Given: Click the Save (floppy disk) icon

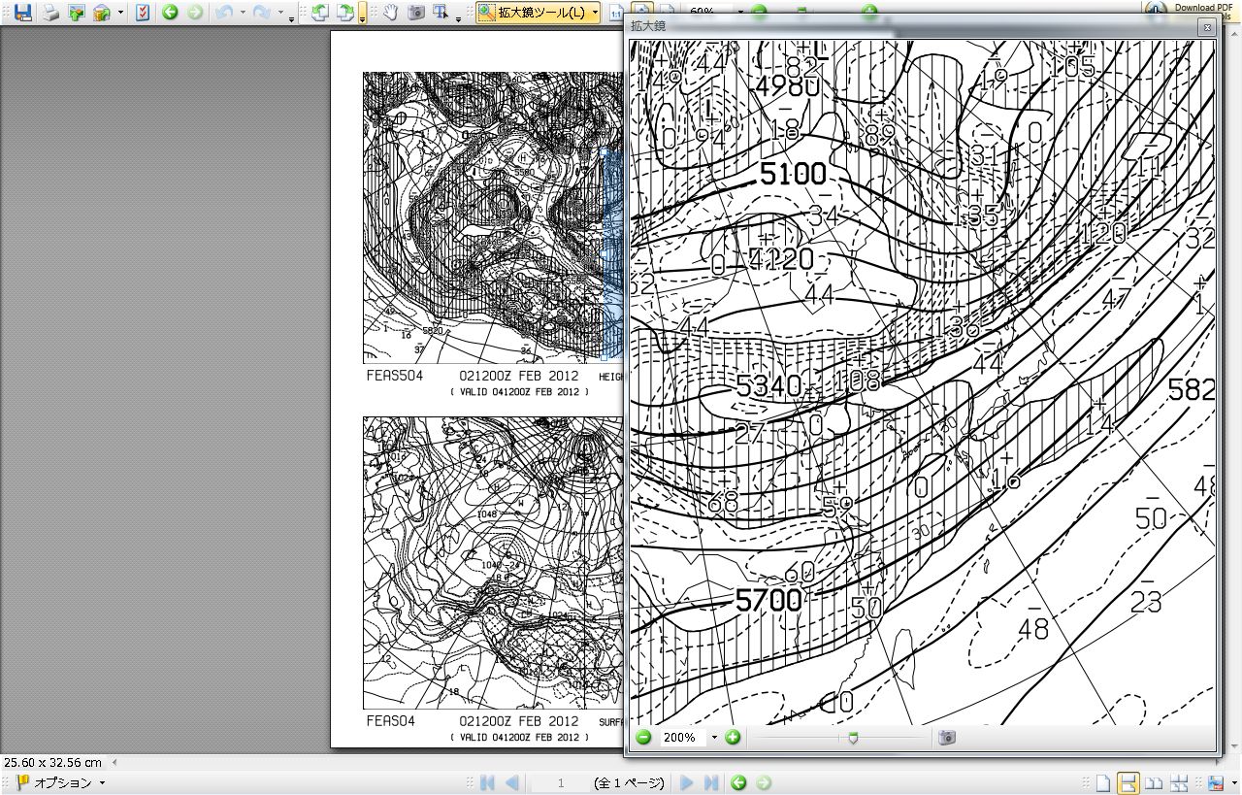Looking at the screenshot, I should click(23, 13).
